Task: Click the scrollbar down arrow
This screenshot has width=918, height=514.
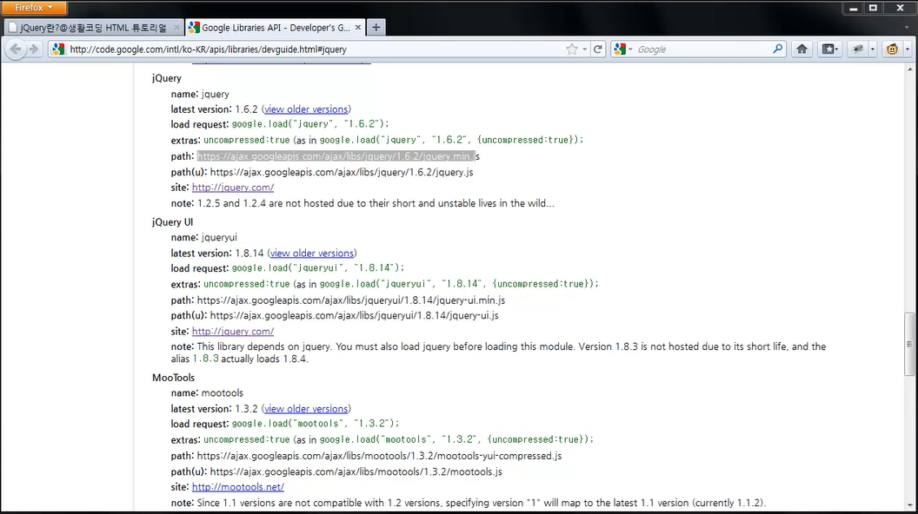Action: pyautogui.click(x=909, y=505)
